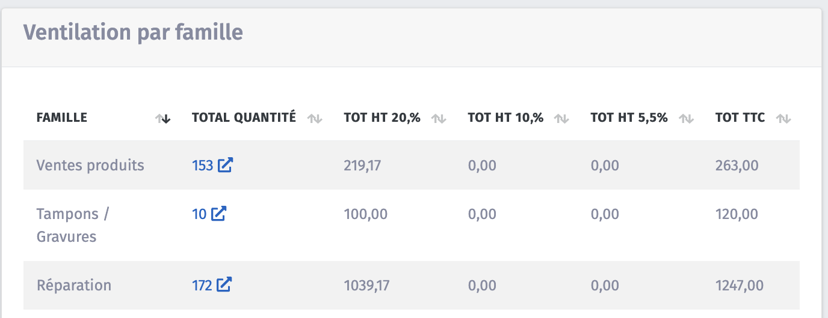Viewport: 828px width, 318px height.
Task: Click quantity link 172
Action: point(202,286)
